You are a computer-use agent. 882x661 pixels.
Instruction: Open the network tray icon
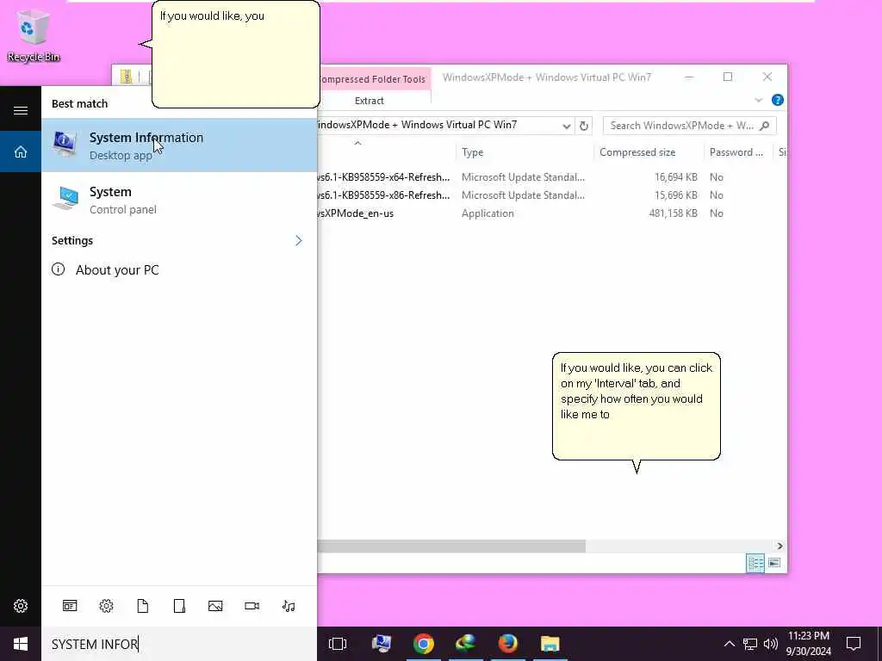[x=750, y=644]
